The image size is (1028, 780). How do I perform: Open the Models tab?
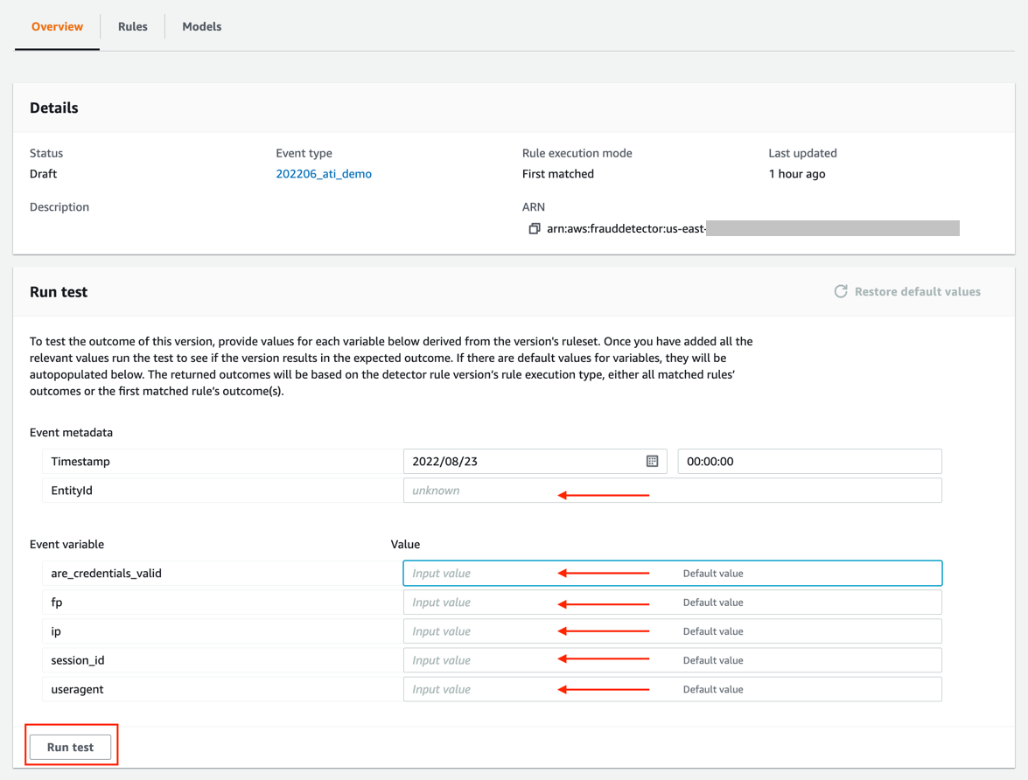201,26
